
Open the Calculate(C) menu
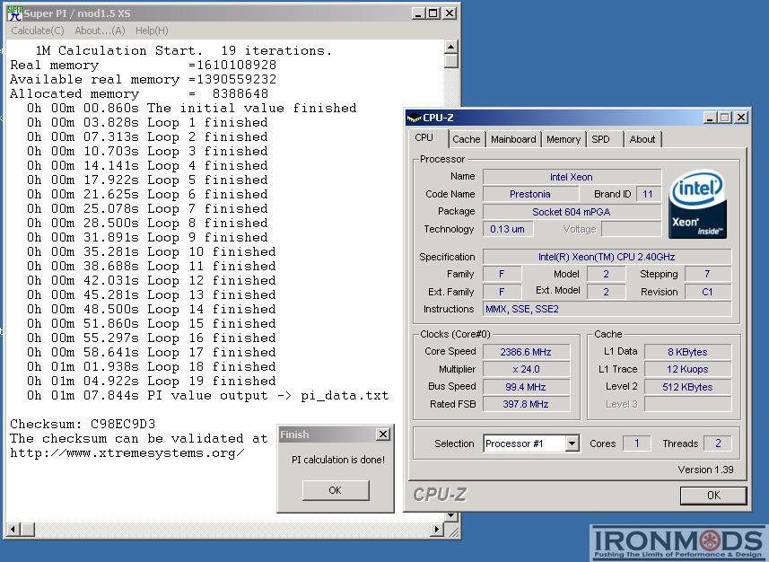pyautogui.click(x=38, y=31)
